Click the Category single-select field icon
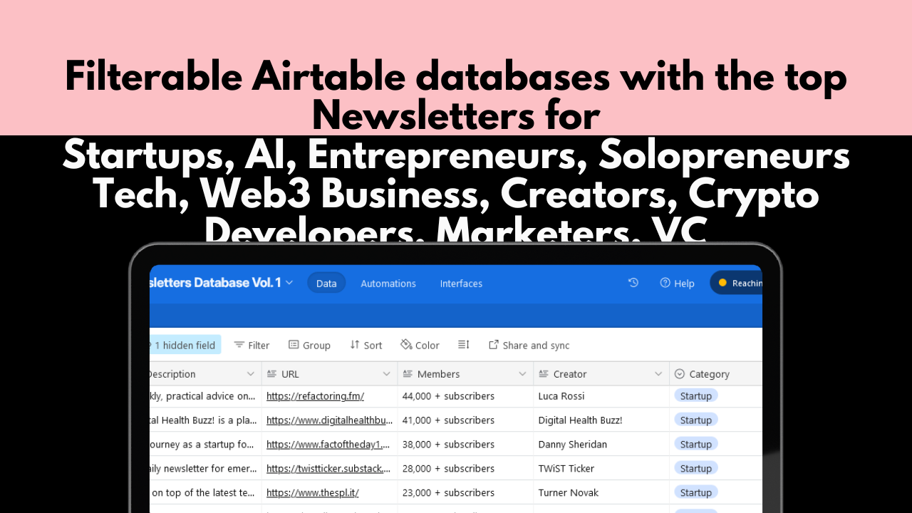Viewport: 912px width, 513px height. click(680, 374)
